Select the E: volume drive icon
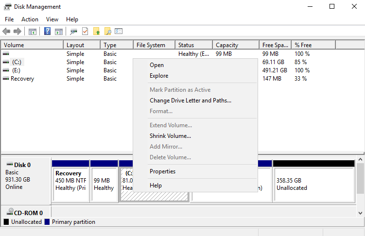 pyautogui.click(x=6, y=70)
